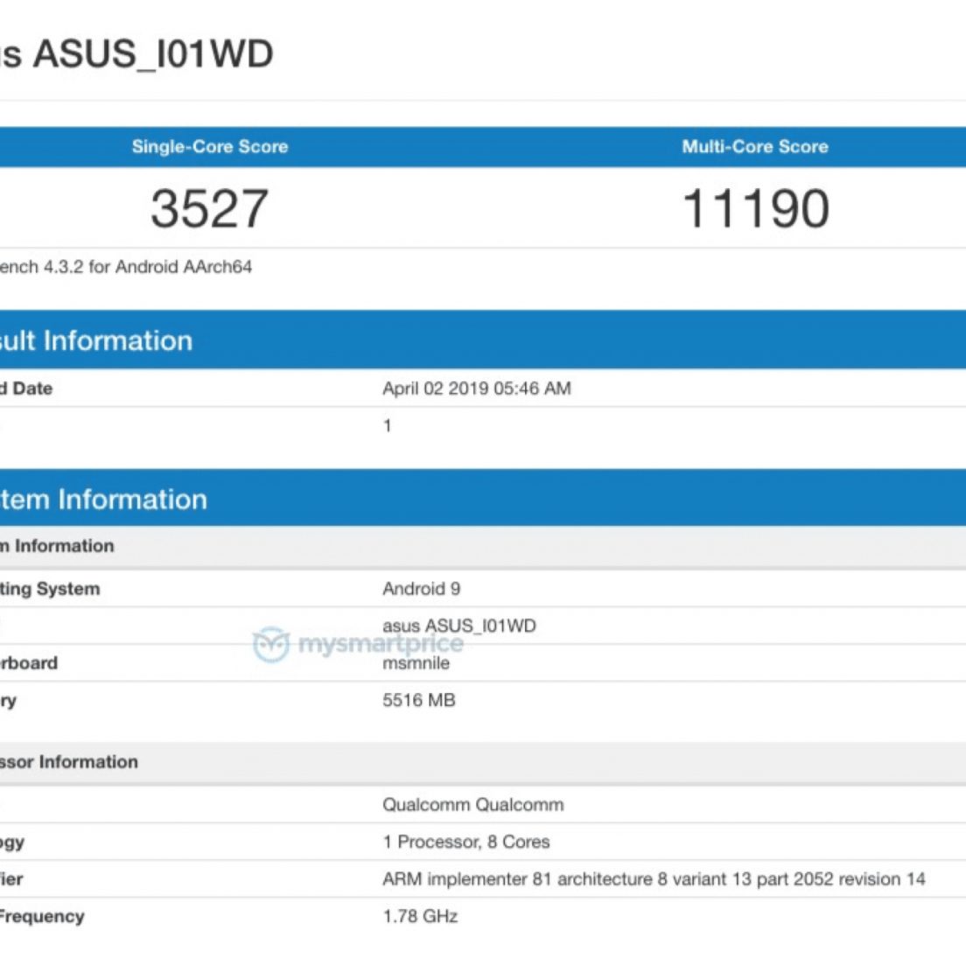Click the single-core score value 3527
This screenshot has width=966, height=966.
coord(209,209)
